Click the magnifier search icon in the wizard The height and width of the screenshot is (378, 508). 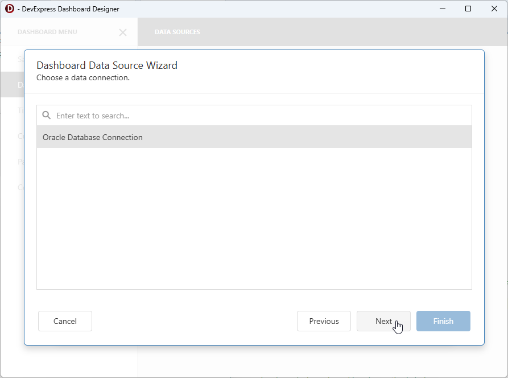click(x=46, y=115)
